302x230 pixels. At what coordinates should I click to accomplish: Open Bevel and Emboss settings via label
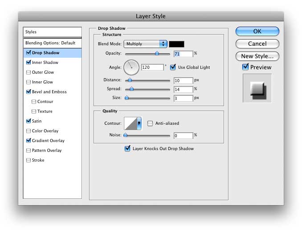(x=49, y=92)
